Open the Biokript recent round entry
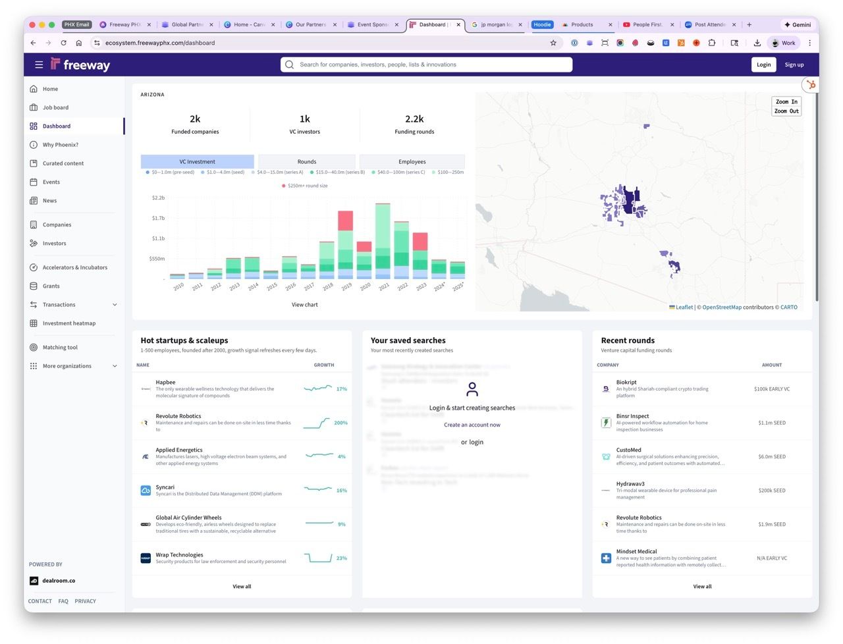The height and width of the screenshot is (644, 843). click(x=702, y=389)
